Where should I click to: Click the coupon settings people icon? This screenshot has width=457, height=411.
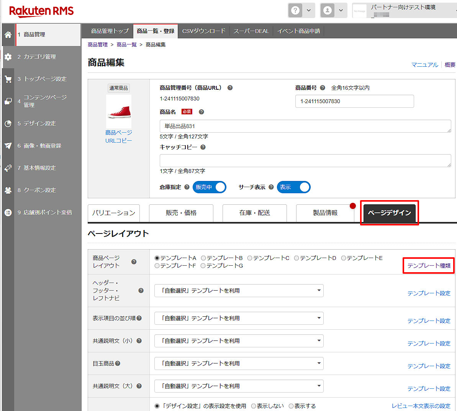[x=8, y=190]
